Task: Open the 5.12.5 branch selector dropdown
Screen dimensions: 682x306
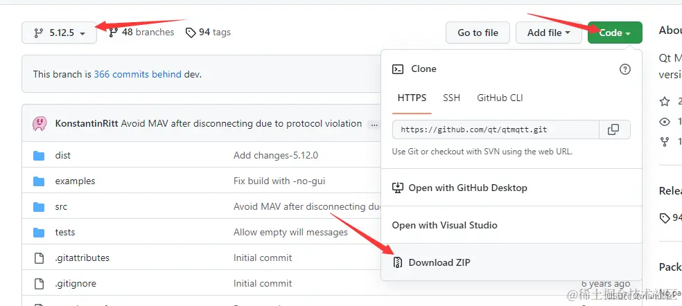Action: coord(59,33)
